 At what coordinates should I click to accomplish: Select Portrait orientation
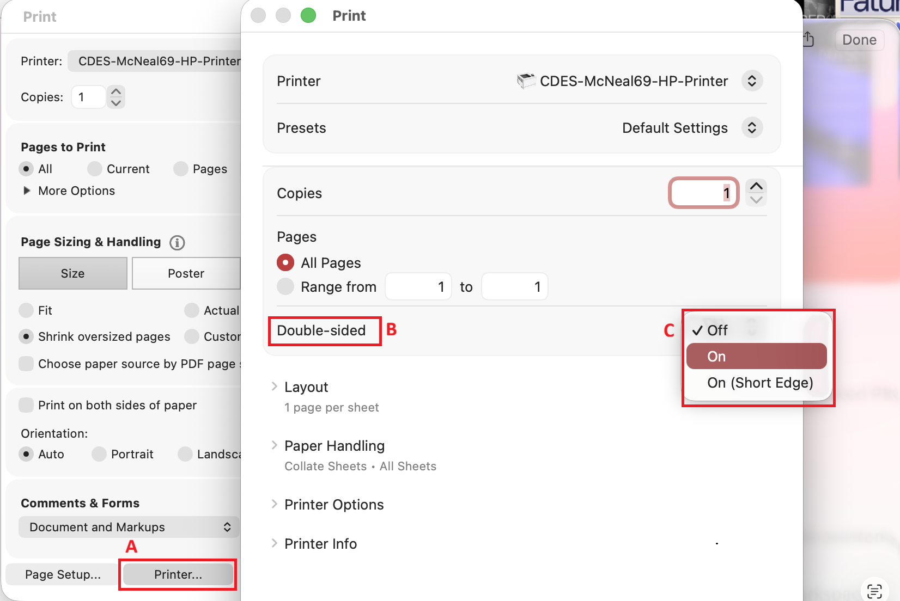coord(99,454)
